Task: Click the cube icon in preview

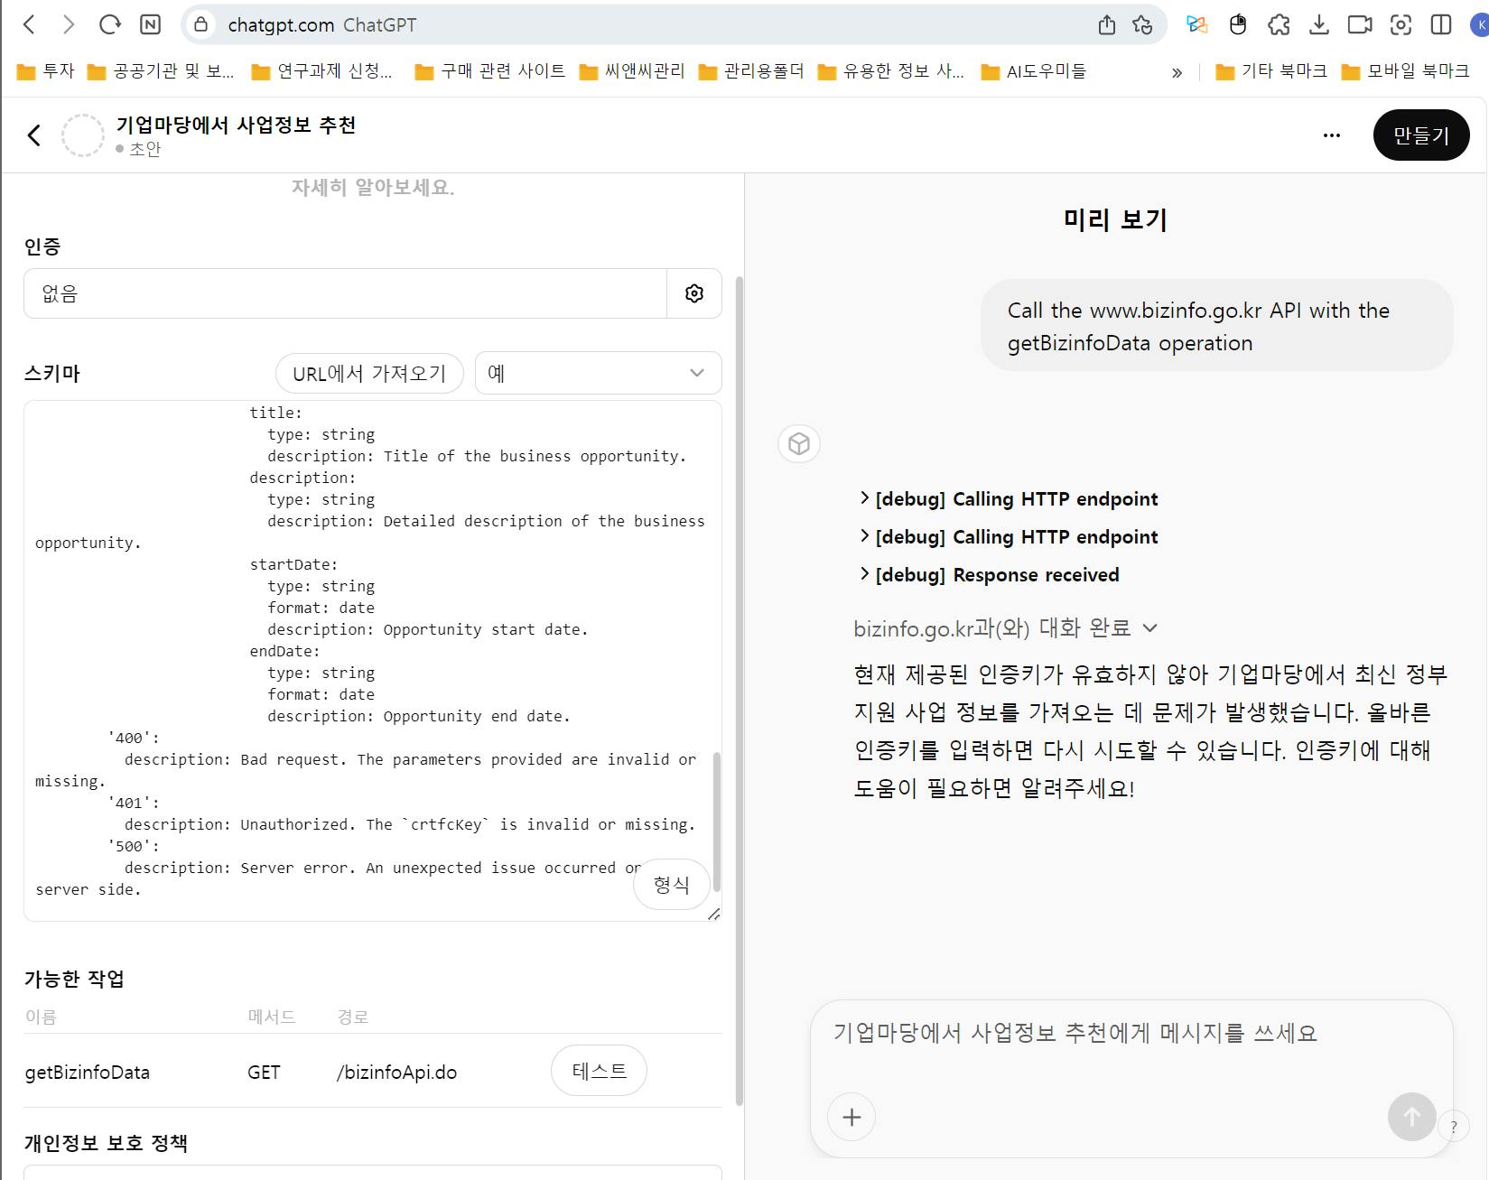Action: pyautogui.click(x=799, y=444)
